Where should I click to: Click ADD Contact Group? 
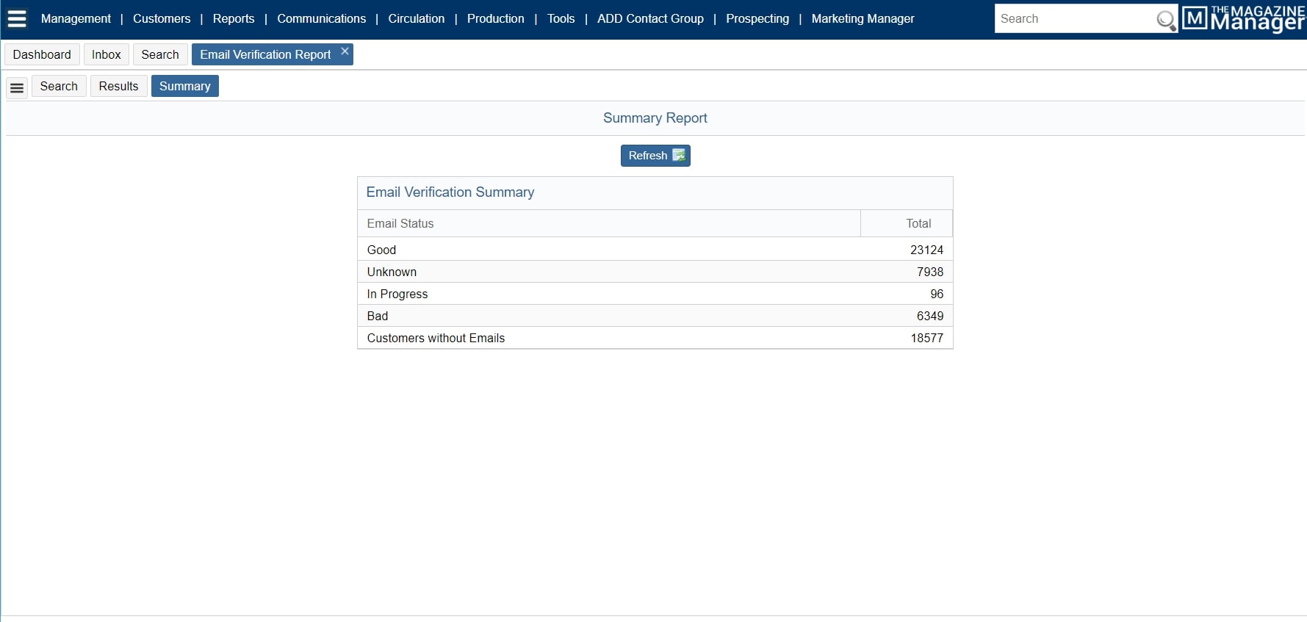pyautogui.click(x=649, y=19)
